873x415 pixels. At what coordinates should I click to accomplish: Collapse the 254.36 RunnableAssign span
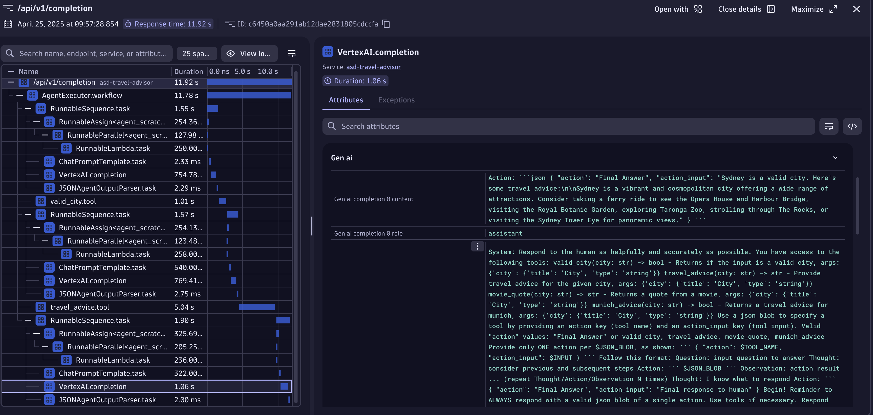[37, 122]
